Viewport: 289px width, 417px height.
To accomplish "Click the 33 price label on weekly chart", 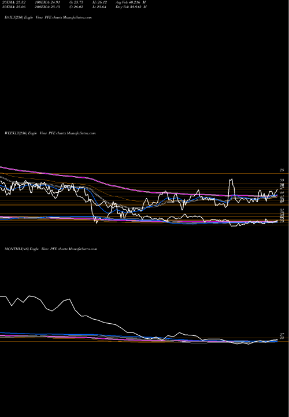I will [x=282, y=180].
